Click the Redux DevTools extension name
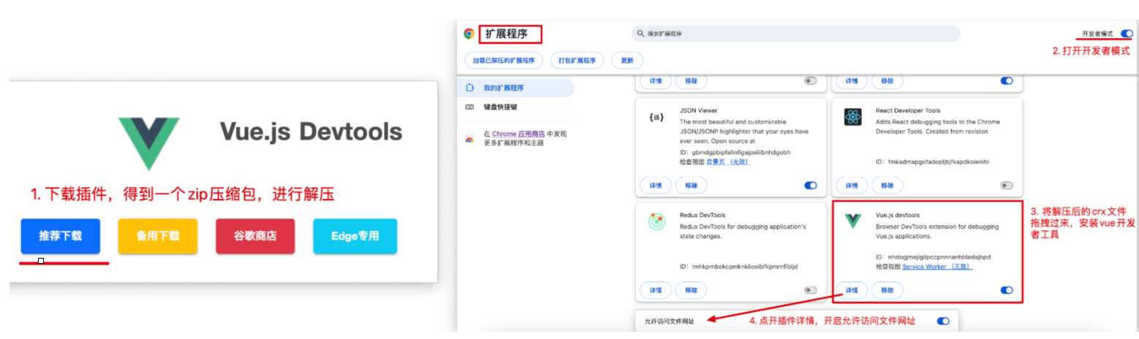The height and width of the screenshot is (339, 1139). (x=704, y=216)
